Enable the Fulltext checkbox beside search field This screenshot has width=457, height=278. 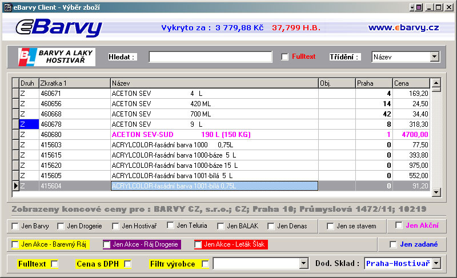(x=285, y=57)
